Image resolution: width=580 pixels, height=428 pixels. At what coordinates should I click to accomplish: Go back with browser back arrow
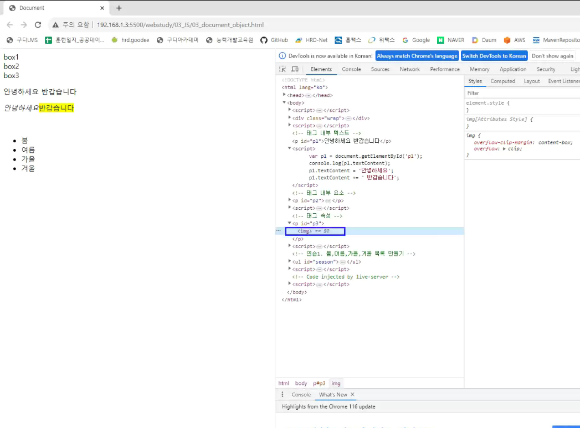pos(9,25)
